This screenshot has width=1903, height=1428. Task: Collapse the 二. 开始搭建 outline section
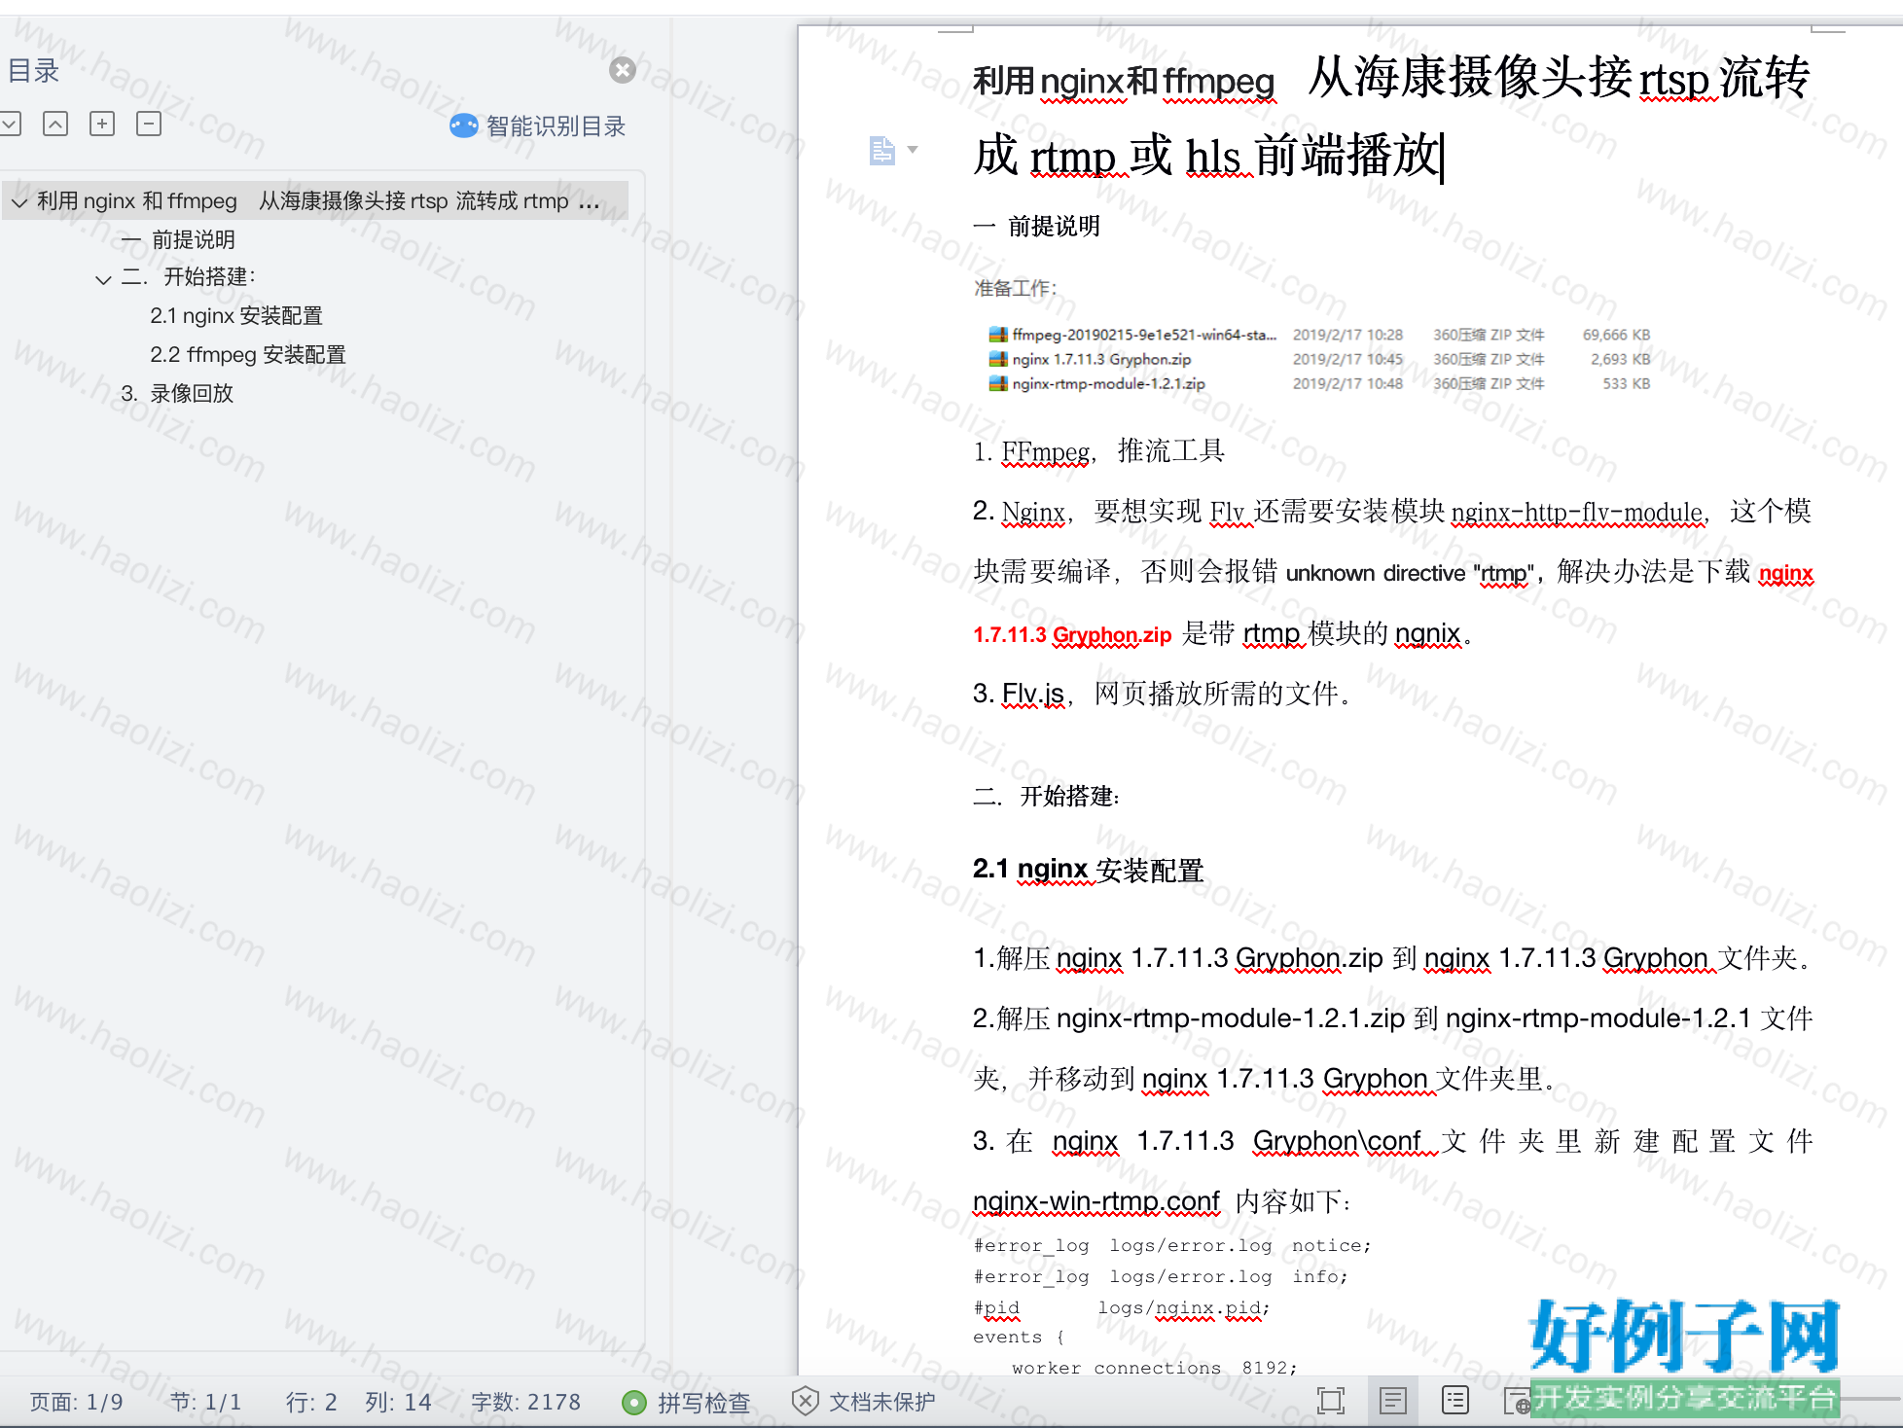(103, 279)
